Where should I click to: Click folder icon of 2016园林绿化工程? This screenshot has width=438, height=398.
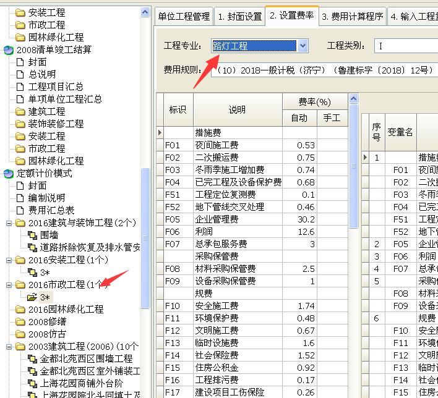tap(20, 309)
